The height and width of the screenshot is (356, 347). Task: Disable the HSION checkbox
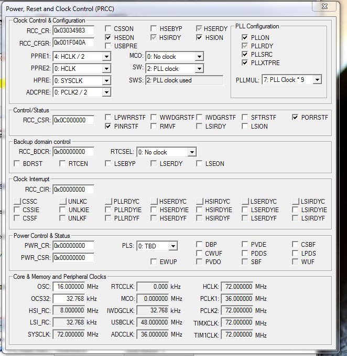click(199, 37)
